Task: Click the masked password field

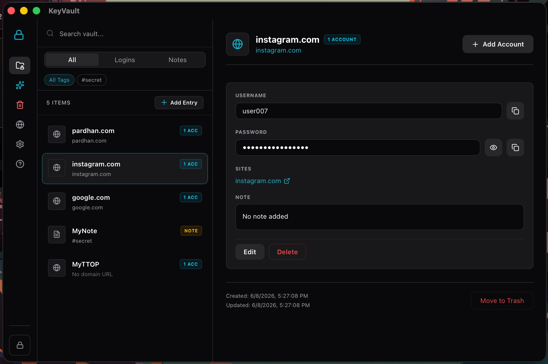Action: tap(358, 148)
